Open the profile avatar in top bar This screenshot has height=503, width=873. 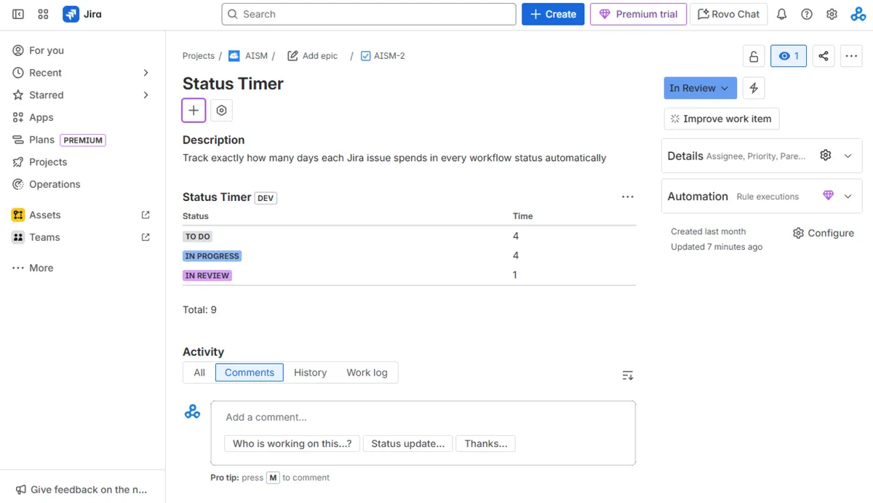point(858,14)
